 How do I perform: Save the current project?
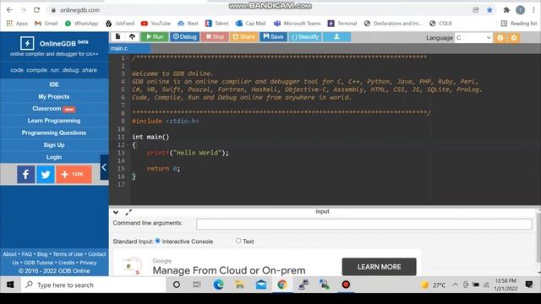coord(273,36)
